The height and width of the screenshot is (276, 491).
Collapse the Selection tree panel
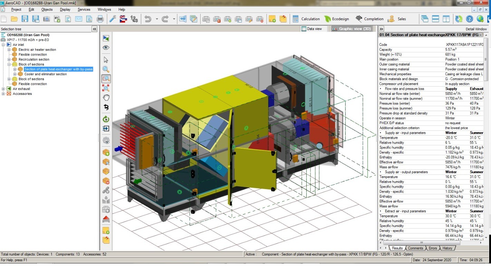(x=94, y=29)
